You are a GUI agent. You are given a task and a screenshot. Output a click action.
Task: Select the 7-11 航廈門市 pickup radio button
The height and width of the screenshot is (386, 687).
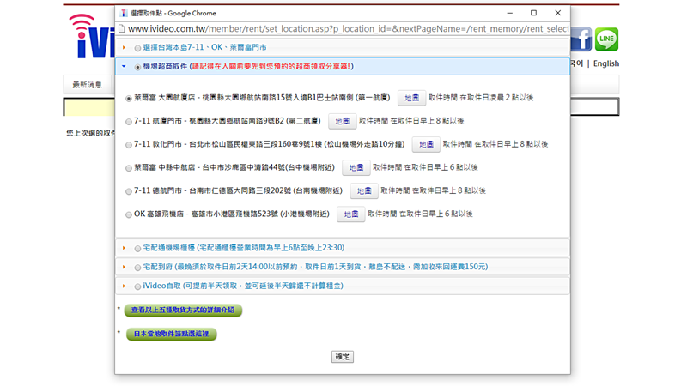pos(128,122)
